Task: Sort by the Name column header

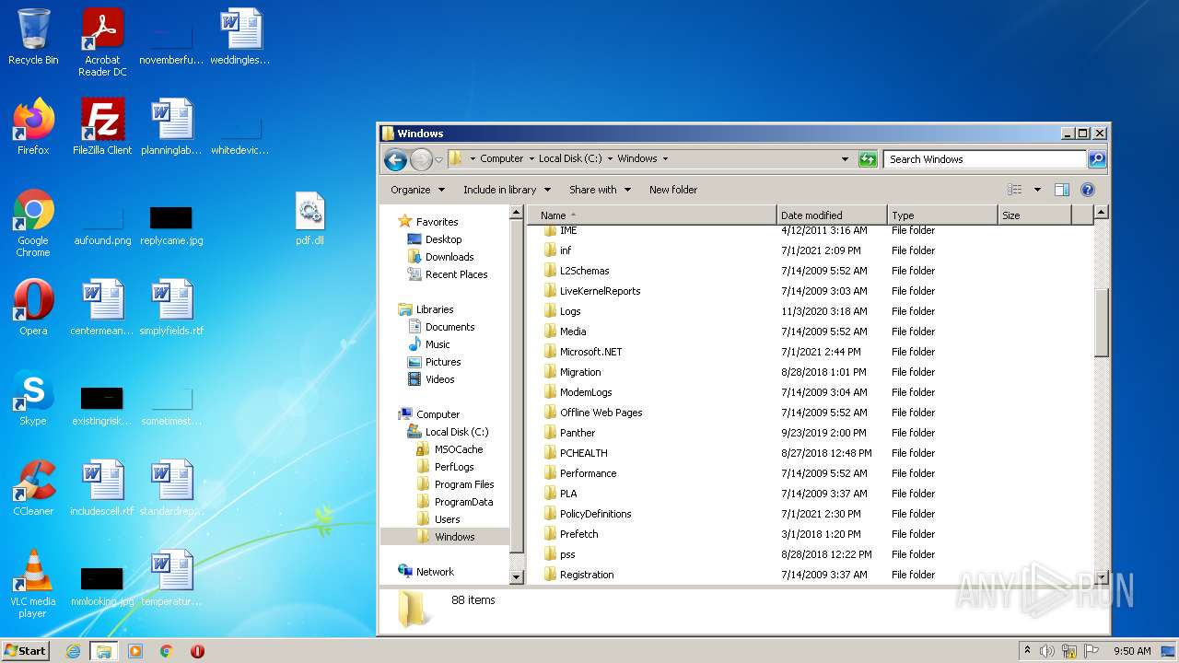Action: coord(652,215)
